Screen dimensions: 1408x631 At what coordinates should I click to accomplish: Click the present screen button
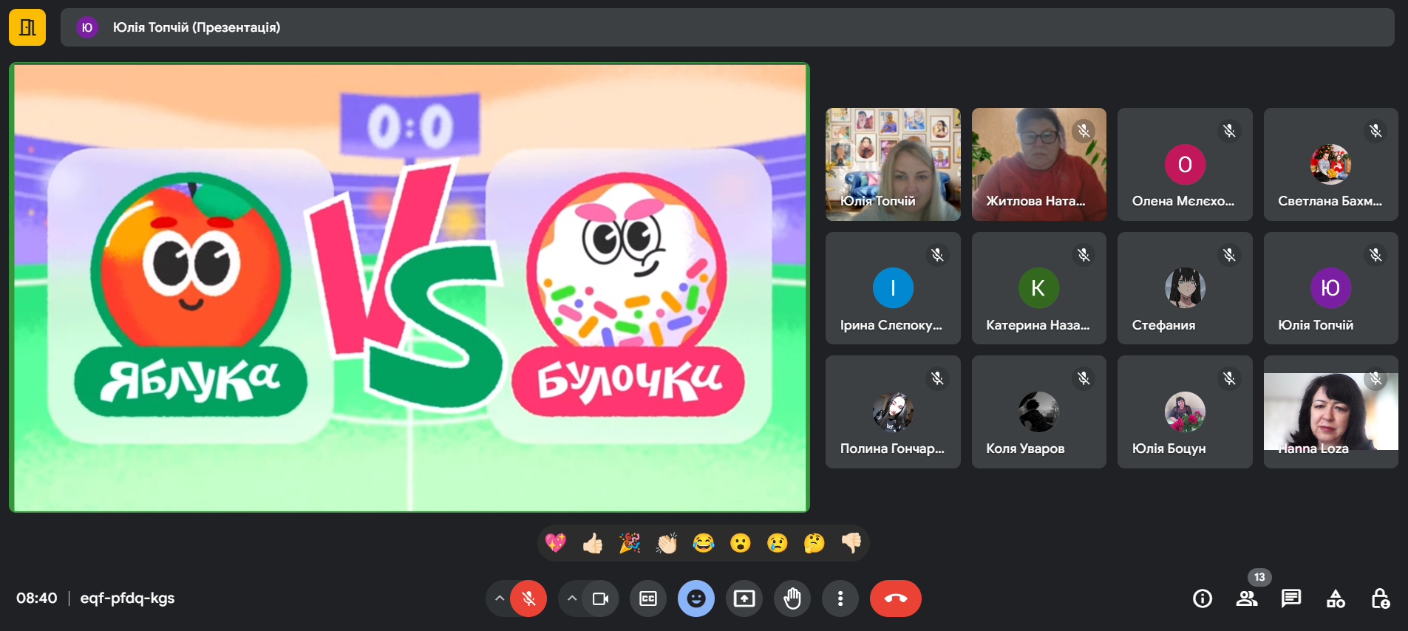(744, 598)
